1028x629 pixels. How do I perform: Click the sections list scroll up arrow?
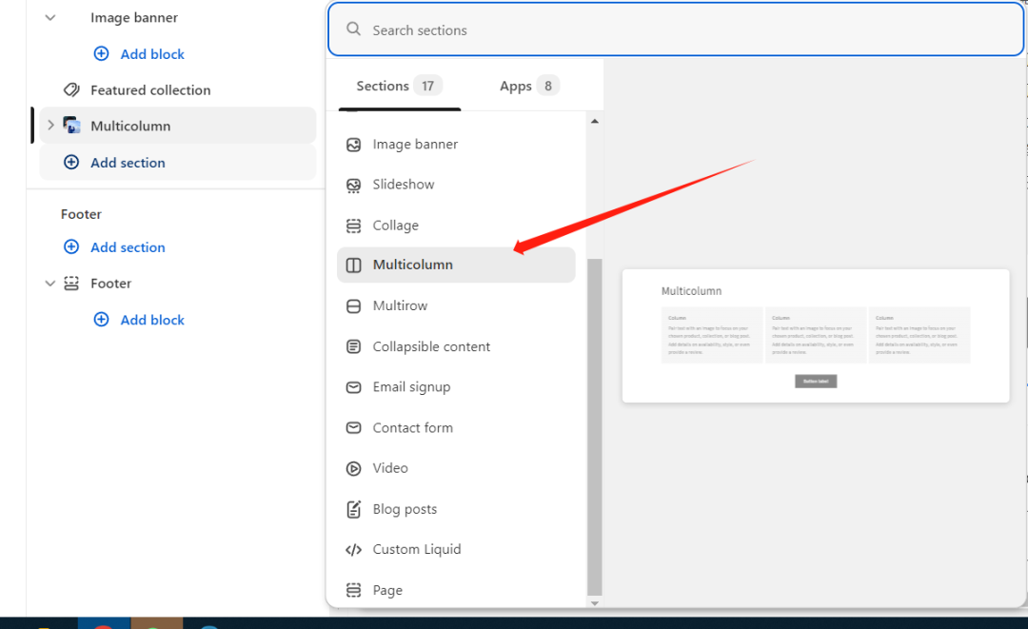(x=595, y=121)
